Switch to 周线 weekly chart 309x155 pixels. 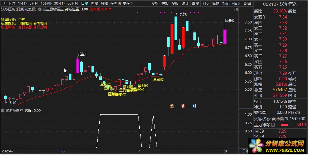coord(94,3)
